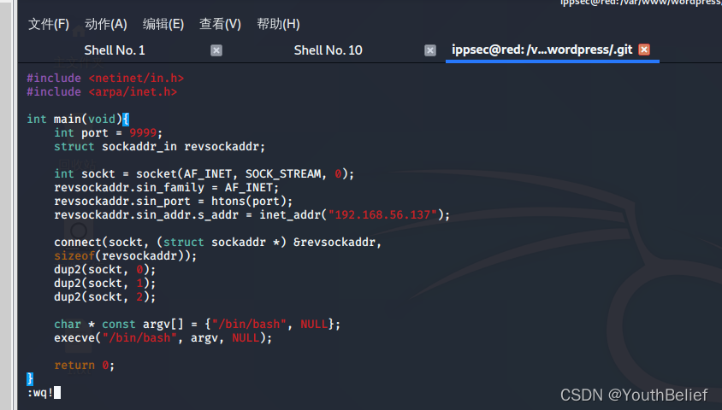Select the ippsec@red wordpress/.git tab
This screenshot has height=410, width=722.
542,50
